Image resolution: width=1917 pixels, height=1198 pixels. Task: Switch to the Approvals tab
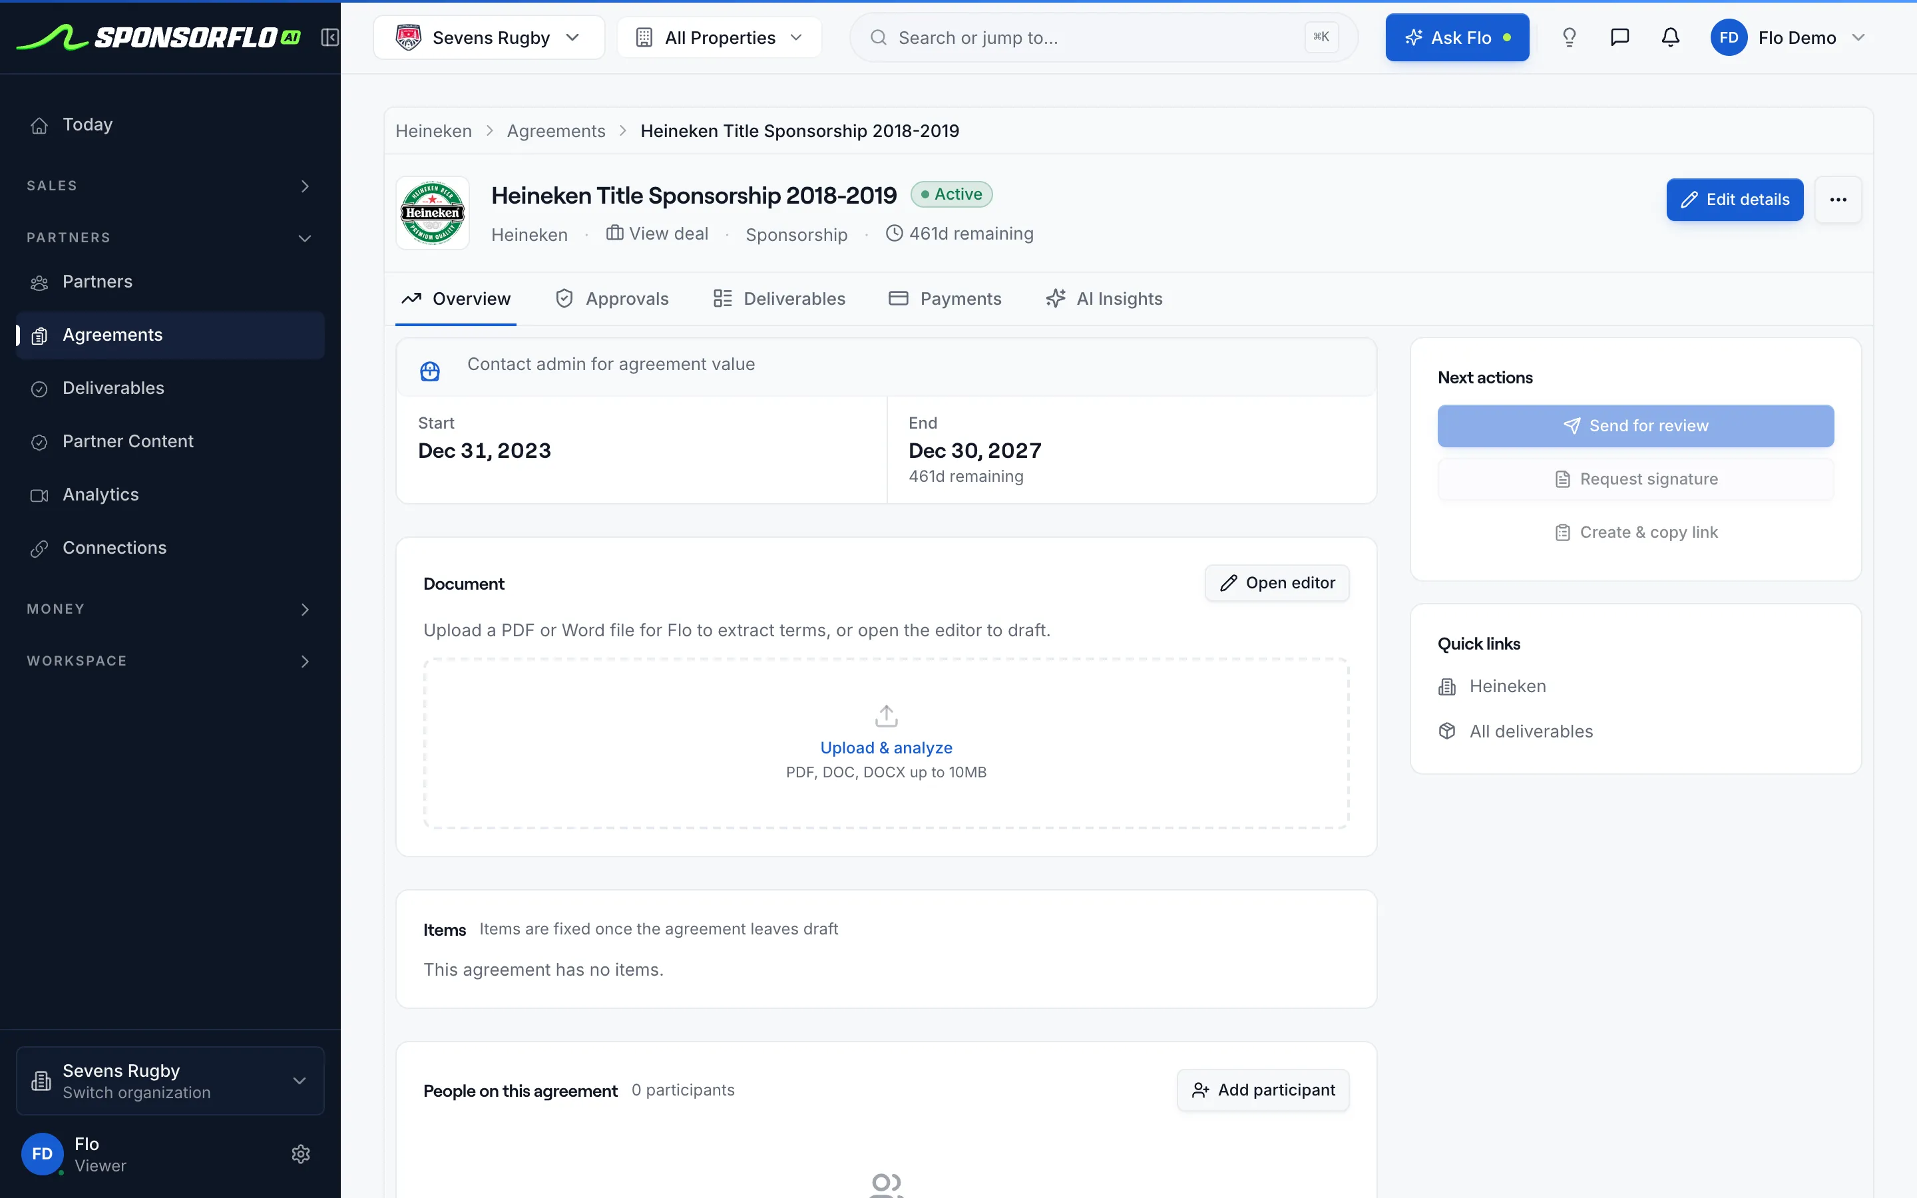[x=612, y=299]
